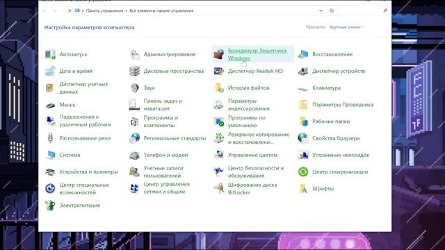Open Центр управления сетями и общим link
Viewport: 445px width, 250px height.
pos(167,187)
